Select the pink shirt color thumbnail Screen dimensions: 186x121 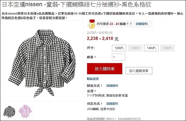point(25,111)
